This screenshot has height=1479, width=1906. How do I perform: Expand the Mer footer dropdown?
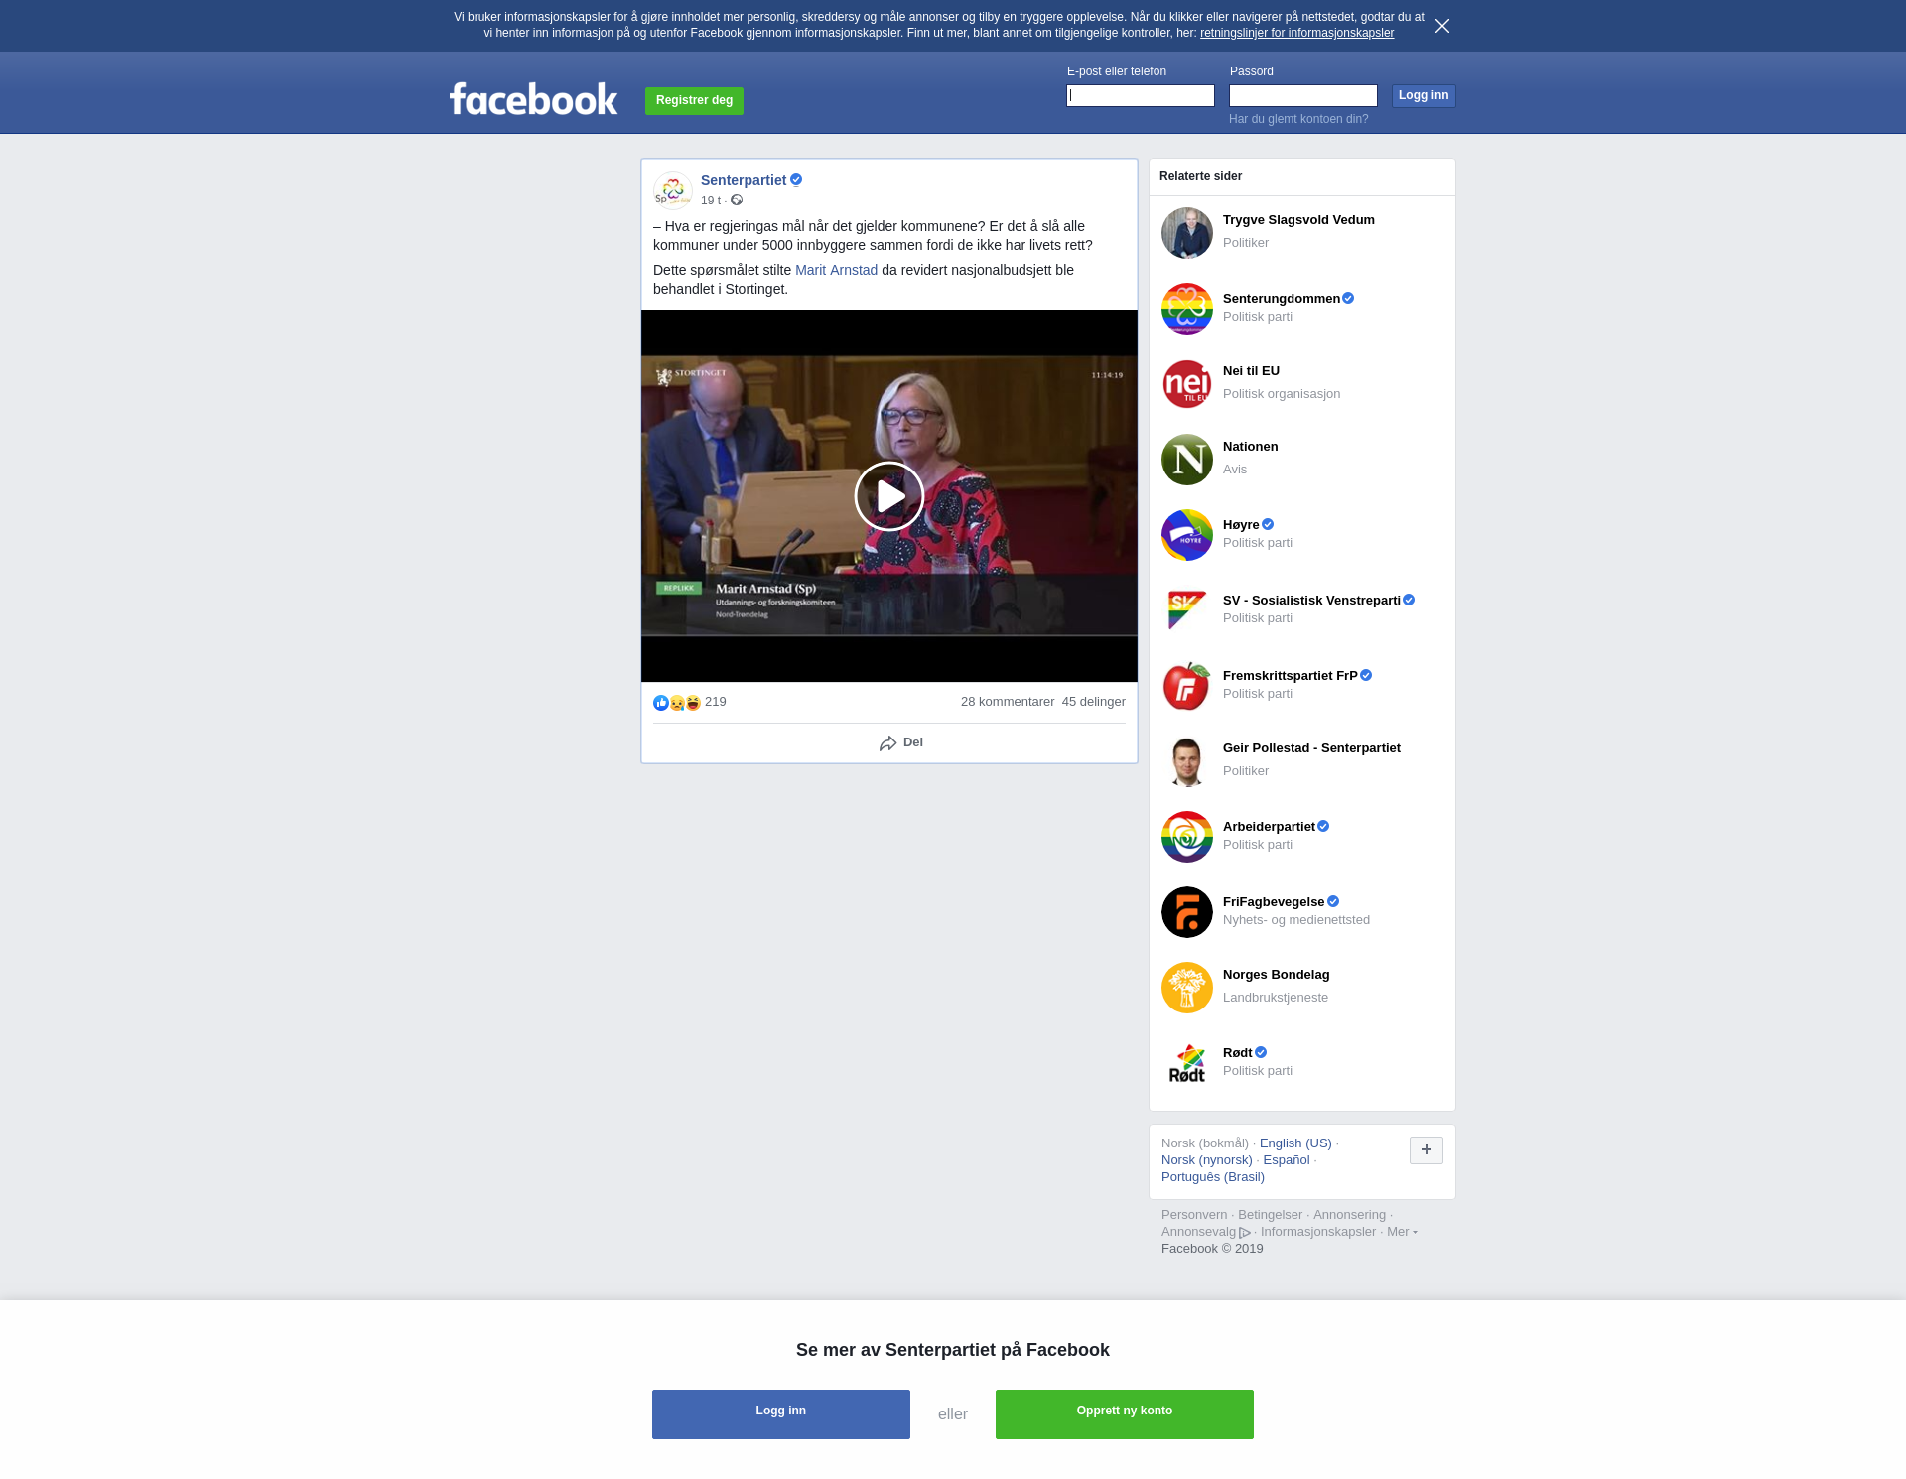(1402, 1232)
